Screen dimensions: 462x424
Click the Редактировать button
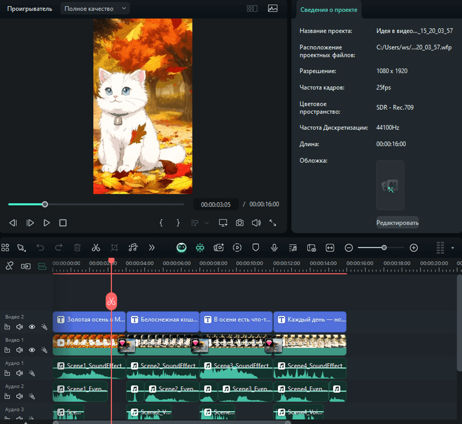tap(397, 223)
